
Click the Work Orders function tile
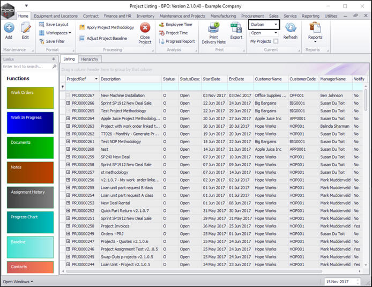[30, 98]
